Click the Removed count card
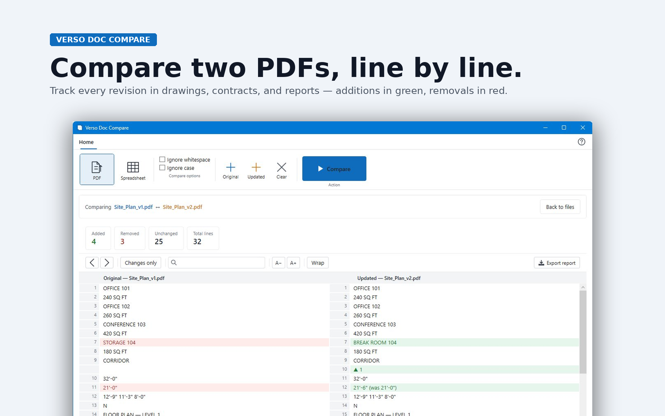665x416 pixels. click(130, 238)
